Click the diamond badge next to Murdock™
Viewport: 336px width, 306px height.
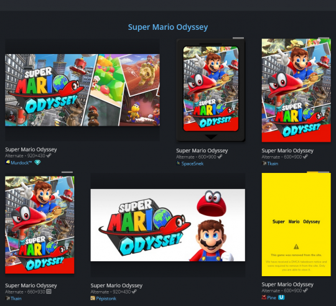[x=37, y=162]
